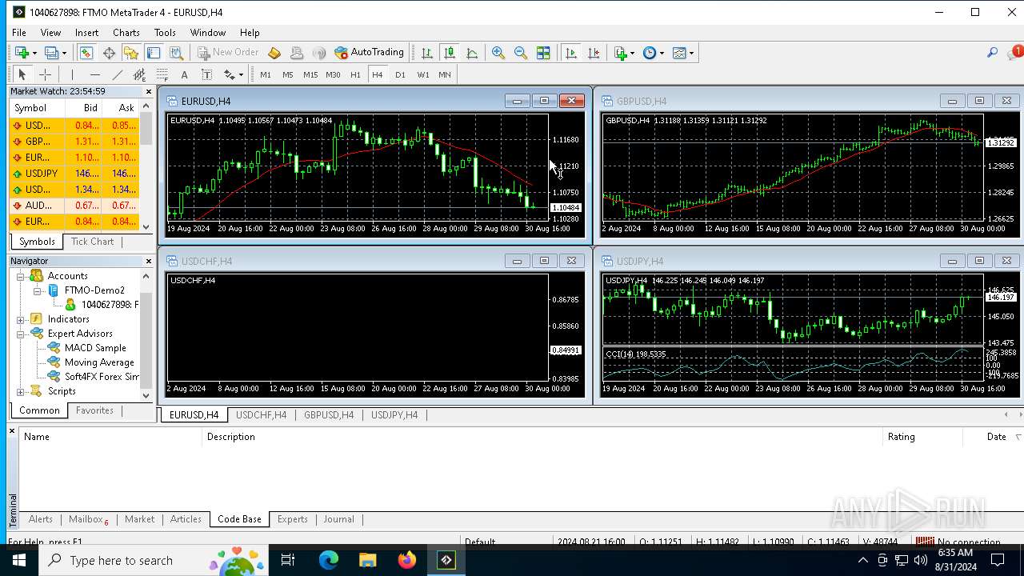This screenshot has width=1024, height=576.
Task: Switch chart to Bar Chart
Action: (427, 53)
